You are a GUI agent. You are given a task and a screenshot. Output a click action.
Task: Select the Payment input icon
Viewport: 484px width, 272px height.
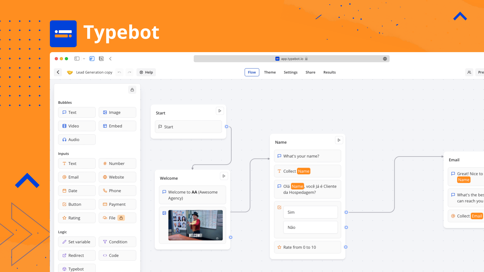click(x=105, y=204)
